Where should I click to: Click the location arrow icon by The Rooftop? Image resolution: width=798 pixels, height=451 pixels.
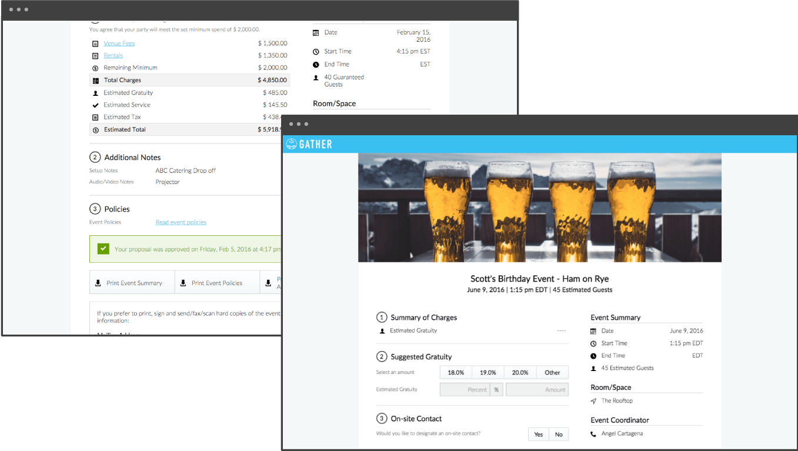(593, 401)
